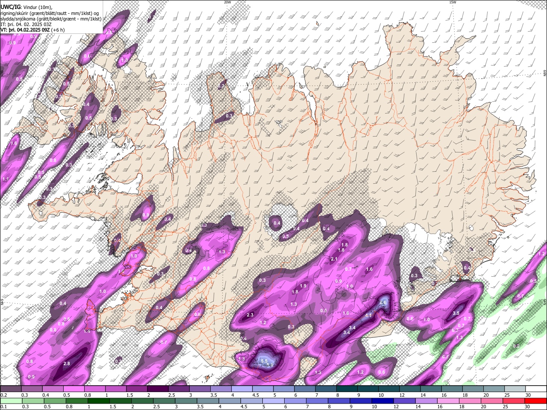547x410 pixels.
Task: Click the 1.9 precipitation value on the map
Action: point(303,286)
